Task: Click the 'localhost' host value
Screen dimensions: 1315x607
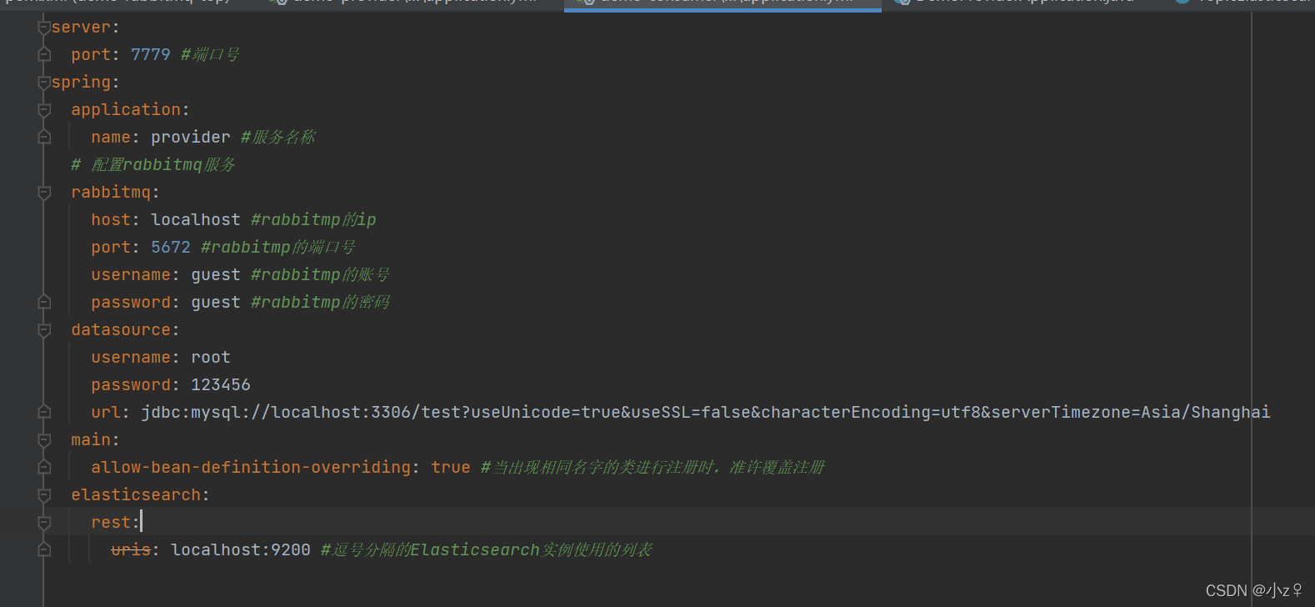Action: pyautogui.click(x=196, y=220)
